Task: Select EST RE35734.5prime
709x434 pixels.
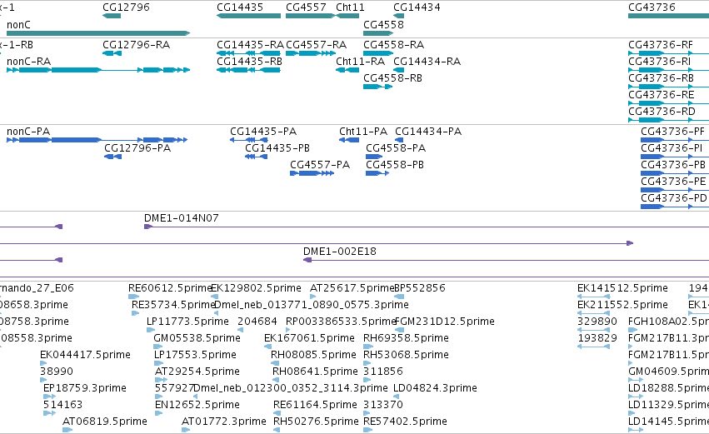Action: [136, 314]
